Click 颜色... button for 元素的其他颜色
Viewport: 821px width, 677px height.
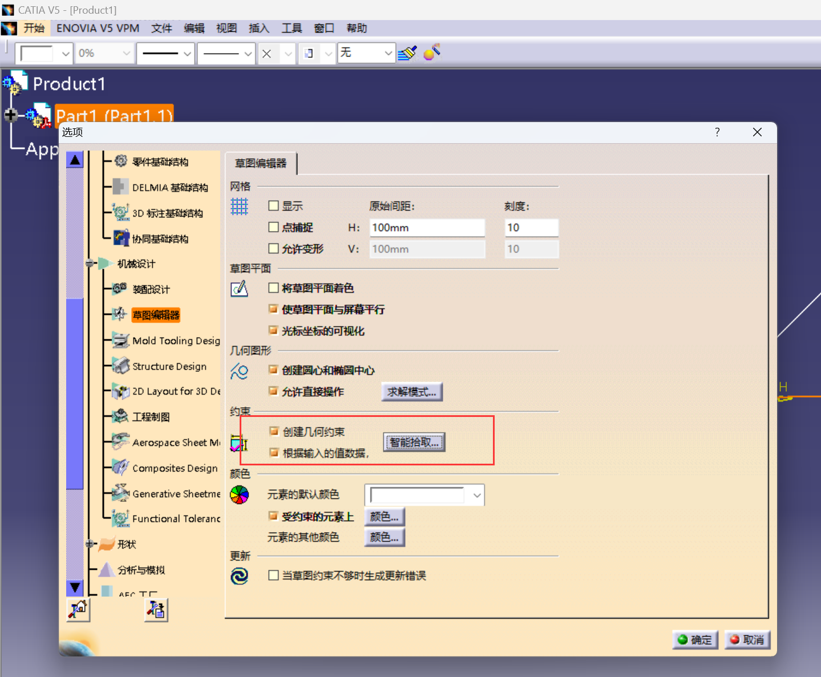point(385,537)
